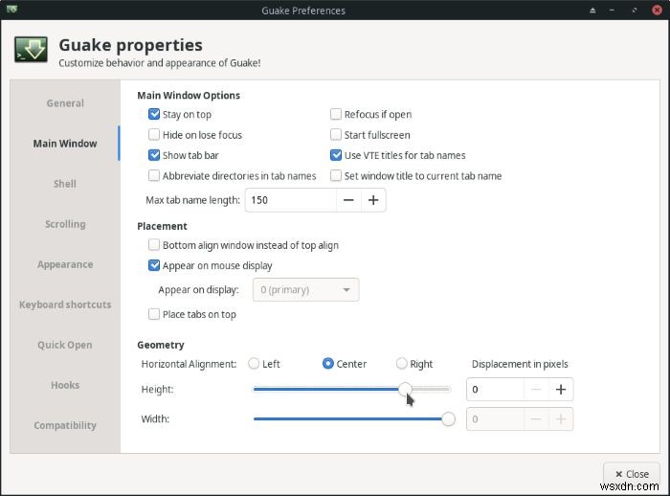670x496 pixels.
Task: Click the Guake properties title
Action: tap(130, 45)
